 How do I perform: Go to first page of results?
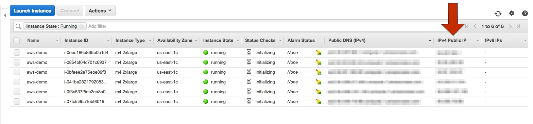pyautogui.click(x=467, y=26)
